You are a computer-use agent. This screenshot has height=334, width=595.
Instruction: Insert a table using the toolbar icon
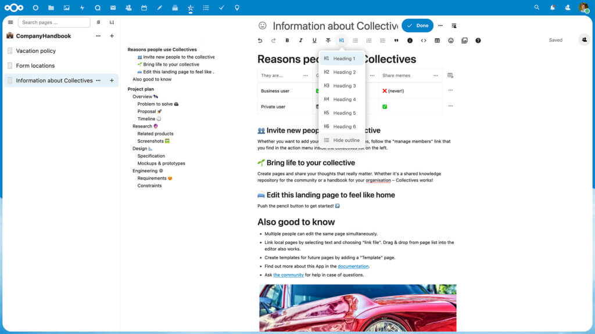point(436,41)
